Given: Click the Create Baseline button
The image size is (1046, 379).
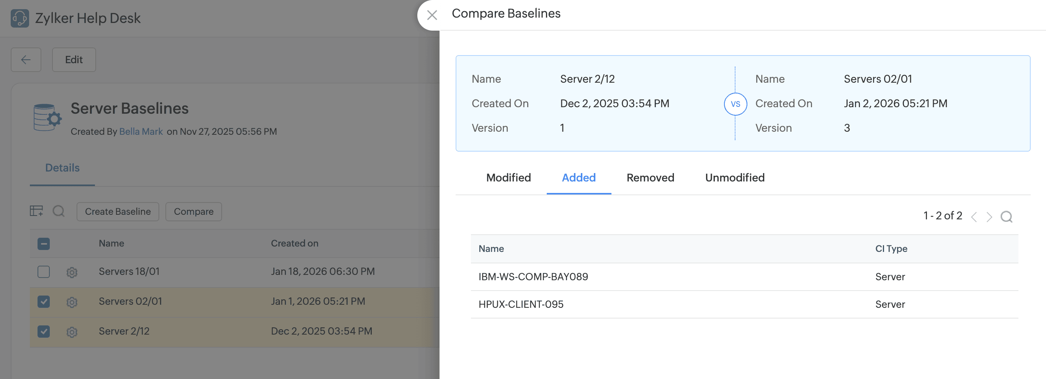Looking at the screenshot, I should click(118, 212).
